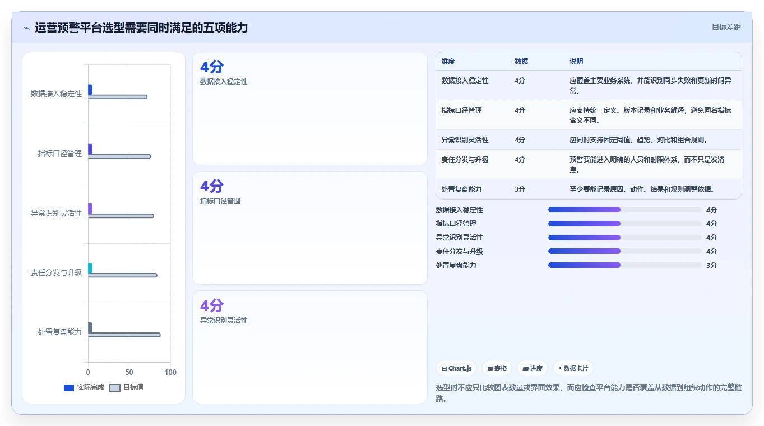Click the 异常识别灵活性 progress bar
This screenshot has width=764, height=426.
(625, 238)
